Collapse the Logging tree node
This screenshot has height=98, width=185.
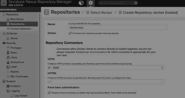pos(4,91)
